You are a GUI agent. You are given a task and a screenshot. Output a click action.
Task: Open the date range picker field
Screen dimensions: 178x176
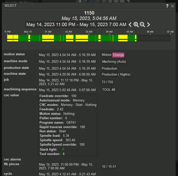76,25
